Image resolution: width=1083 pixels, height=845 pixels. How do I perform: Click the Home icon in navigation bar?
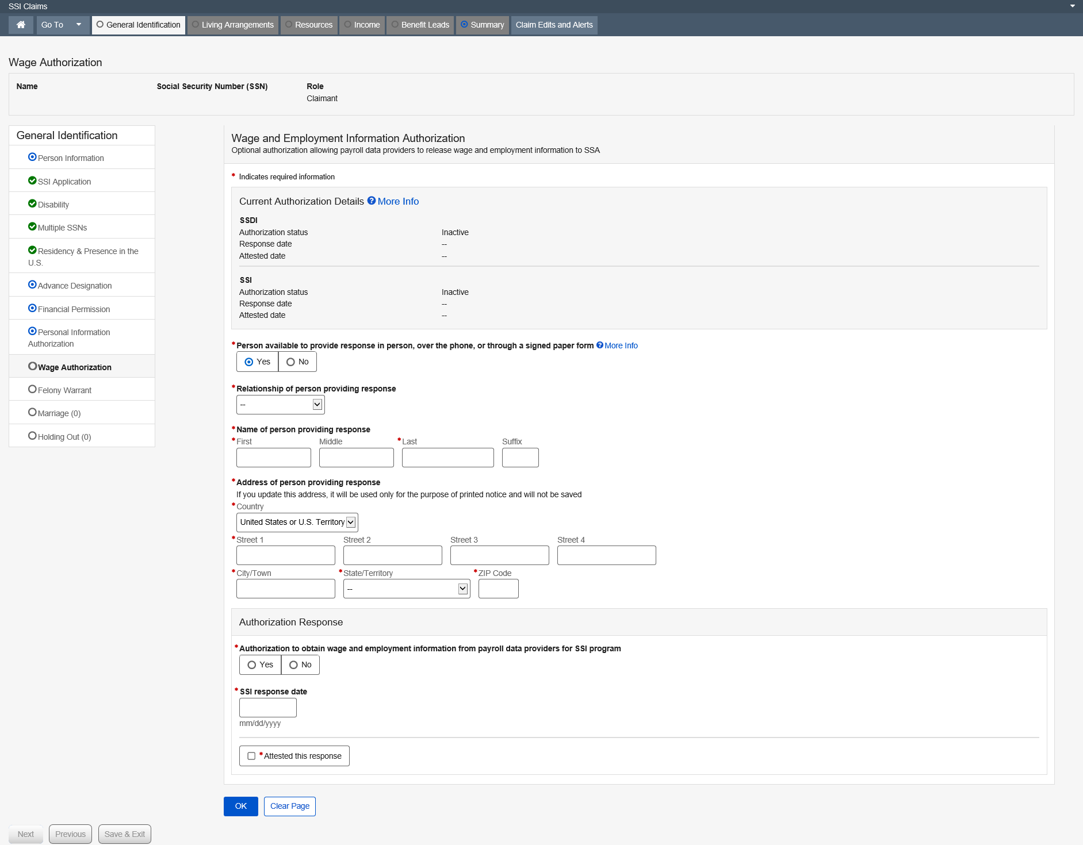pos(21,25)
